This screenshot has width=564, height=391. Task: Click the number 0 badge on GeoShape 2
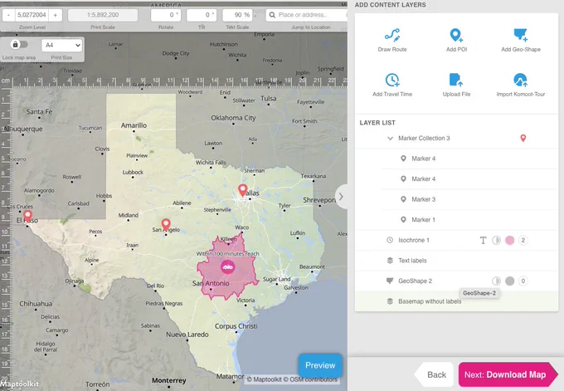click(523, 281)
